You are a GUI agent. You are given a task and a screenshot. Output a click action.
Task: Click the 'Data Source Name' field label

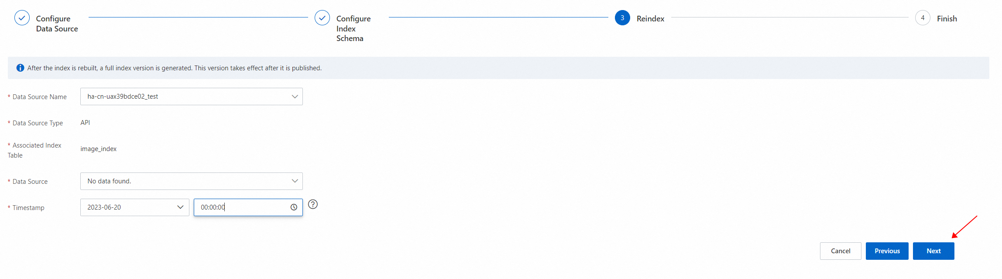point(40,97)
